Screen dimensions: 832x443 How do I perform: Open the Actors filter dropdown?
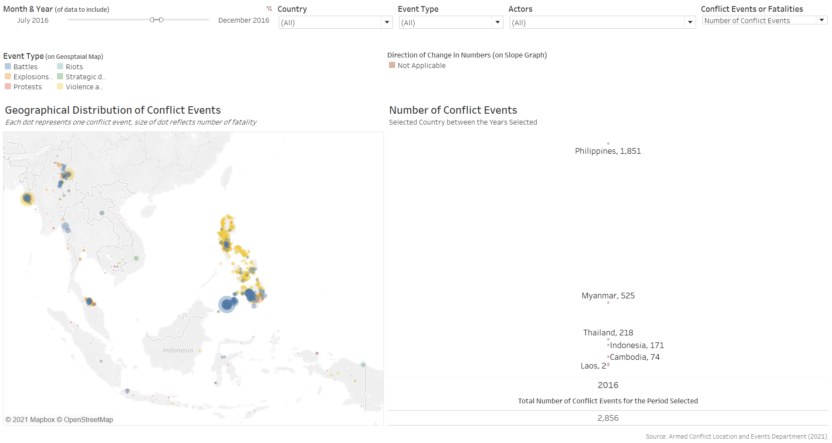tap(690, 22)
